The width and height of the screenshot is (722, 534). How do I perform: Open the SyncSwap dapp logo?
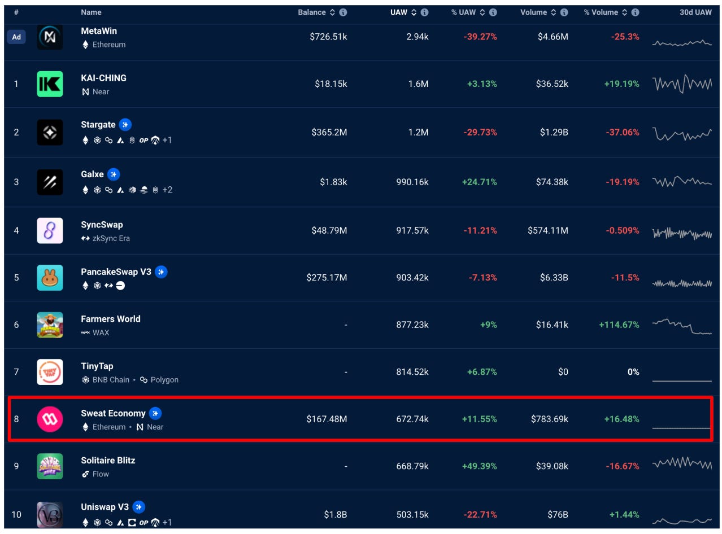(x=50, y=230)
